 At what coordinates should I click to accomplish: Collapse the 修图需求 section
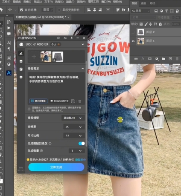pyautogui.click(x=83, y=69)
